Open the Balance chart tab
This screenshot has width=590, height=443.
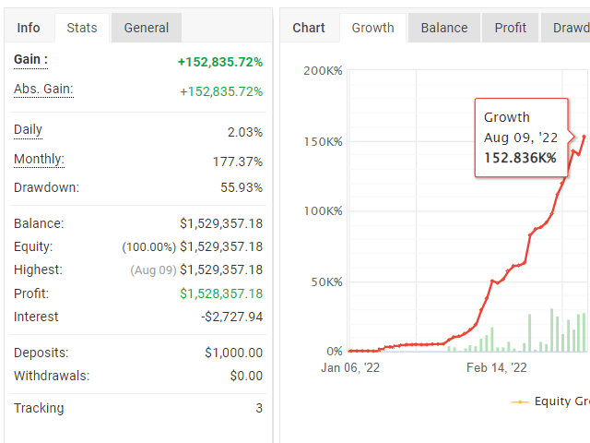(x=444, y=28)
